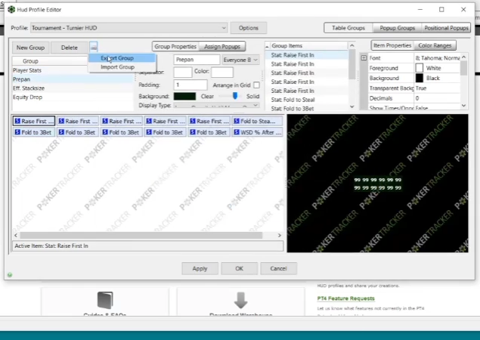The image size is (480, 340).
Task: Switch to the Positional Popups tab
Action: click(x=446, y=28)
